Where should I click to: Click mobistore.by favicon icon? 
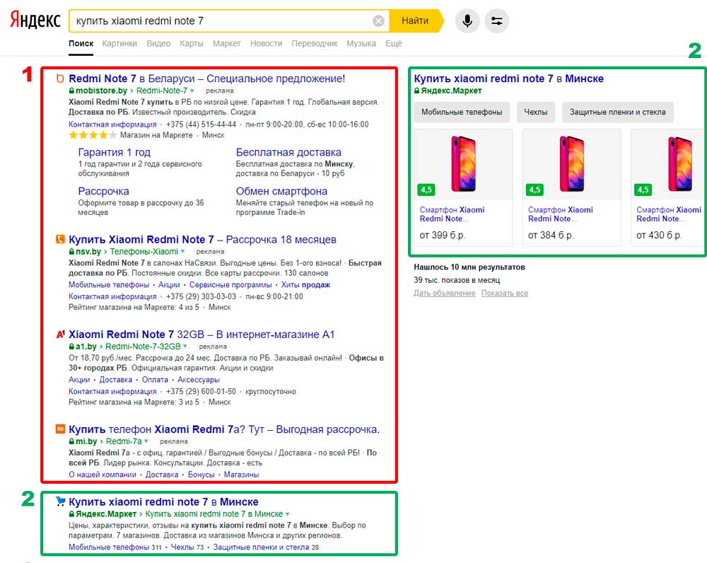tap(60, 79)
